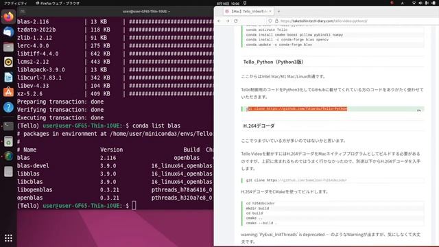Image resolution: width=439 pixels, height=247 pixels.
Task: Show Applications grid button
Action: [8, 238]
